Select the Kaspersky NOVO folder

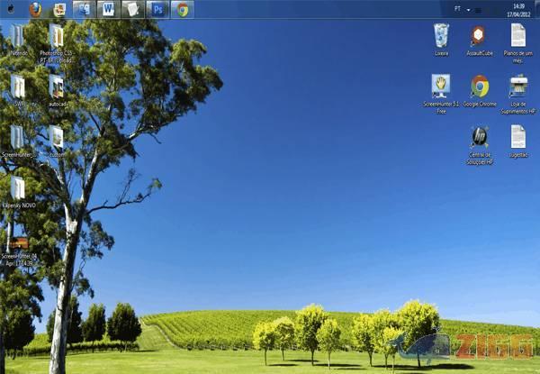click(x=17, y=187)
